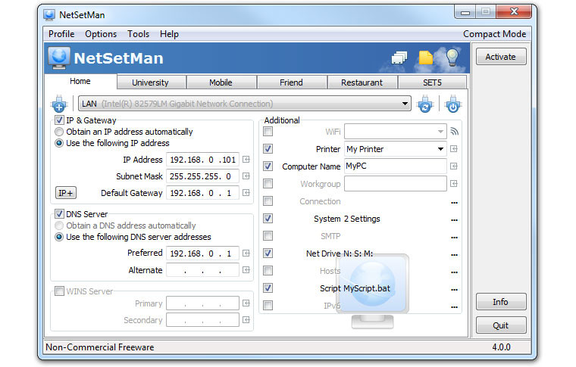This screenshot has width=576, height=367.
Task: Open the yellow note icon in header
Action: pos(426,58)
